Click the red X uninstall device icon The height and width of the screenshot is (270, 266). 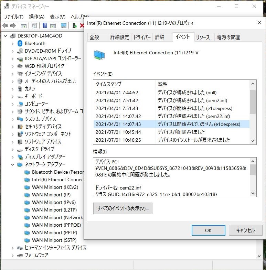click(82, 26)
